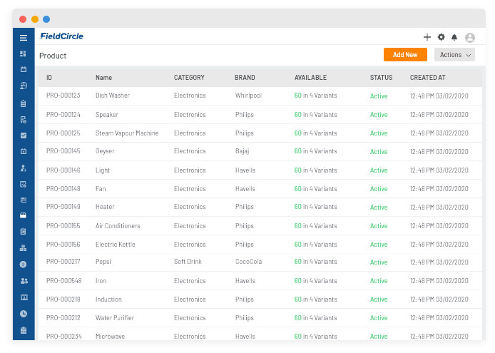Viewport: 495px width, 353px height.
Task: Click the Active status for Light
Action: click(379, 170)
